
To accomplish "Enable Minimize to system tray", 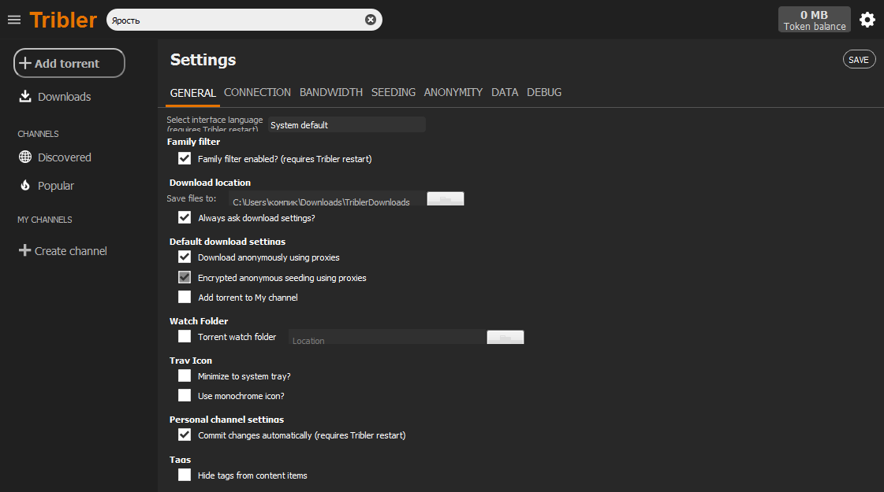I will (185, 376).
